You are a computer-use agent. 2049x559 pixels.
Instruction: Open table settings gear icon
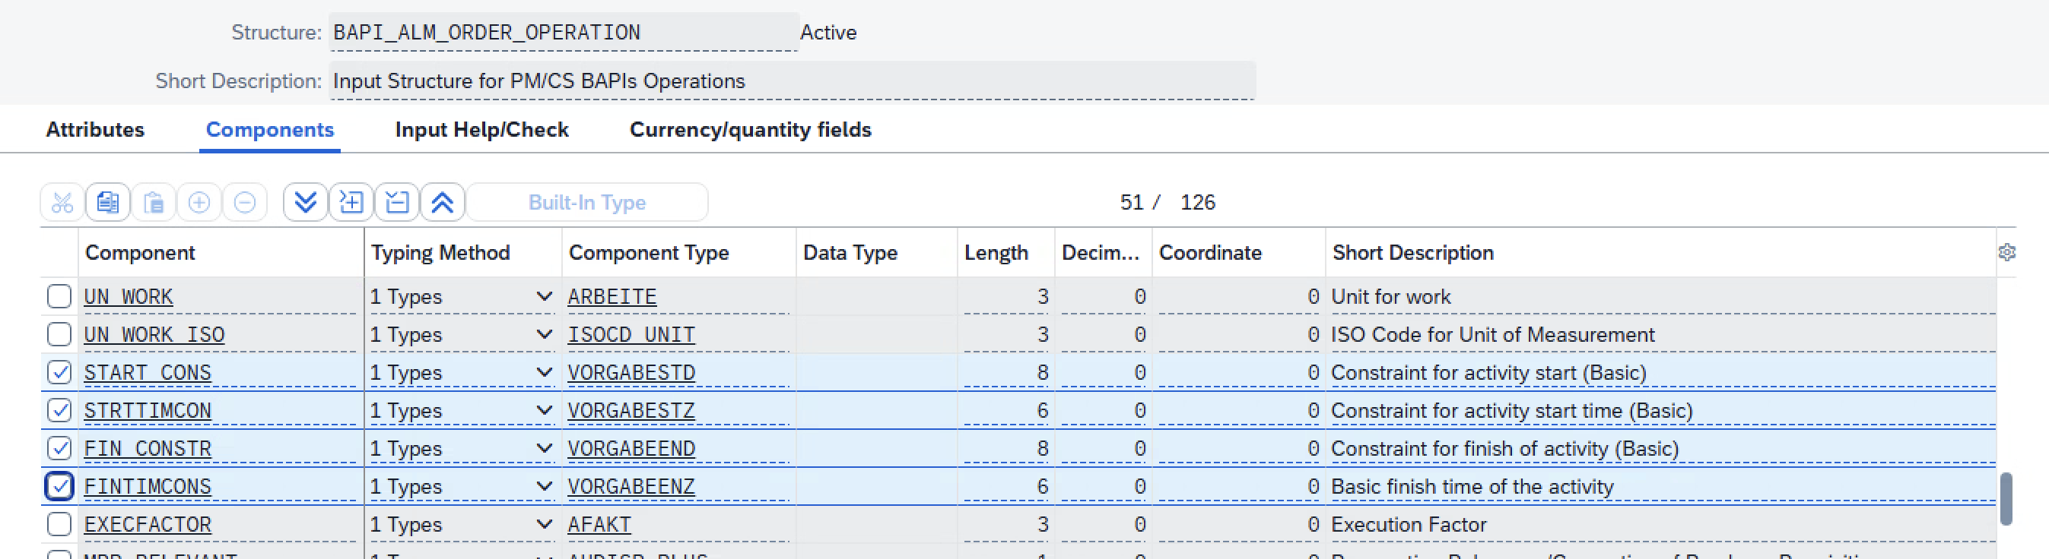pos(2006,252)
